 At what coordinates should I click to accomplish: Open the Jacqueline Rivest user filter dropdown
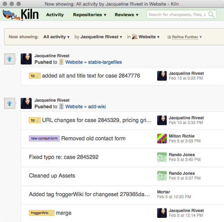pos(101,37)
